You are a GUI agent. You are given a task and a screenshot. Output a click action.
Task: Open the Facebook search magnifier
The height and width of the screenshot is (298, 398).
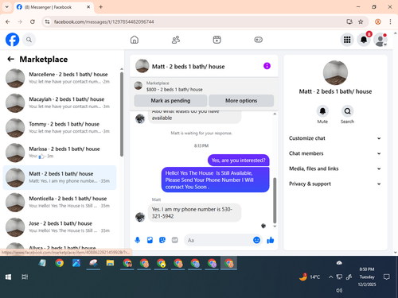[29, 40]
